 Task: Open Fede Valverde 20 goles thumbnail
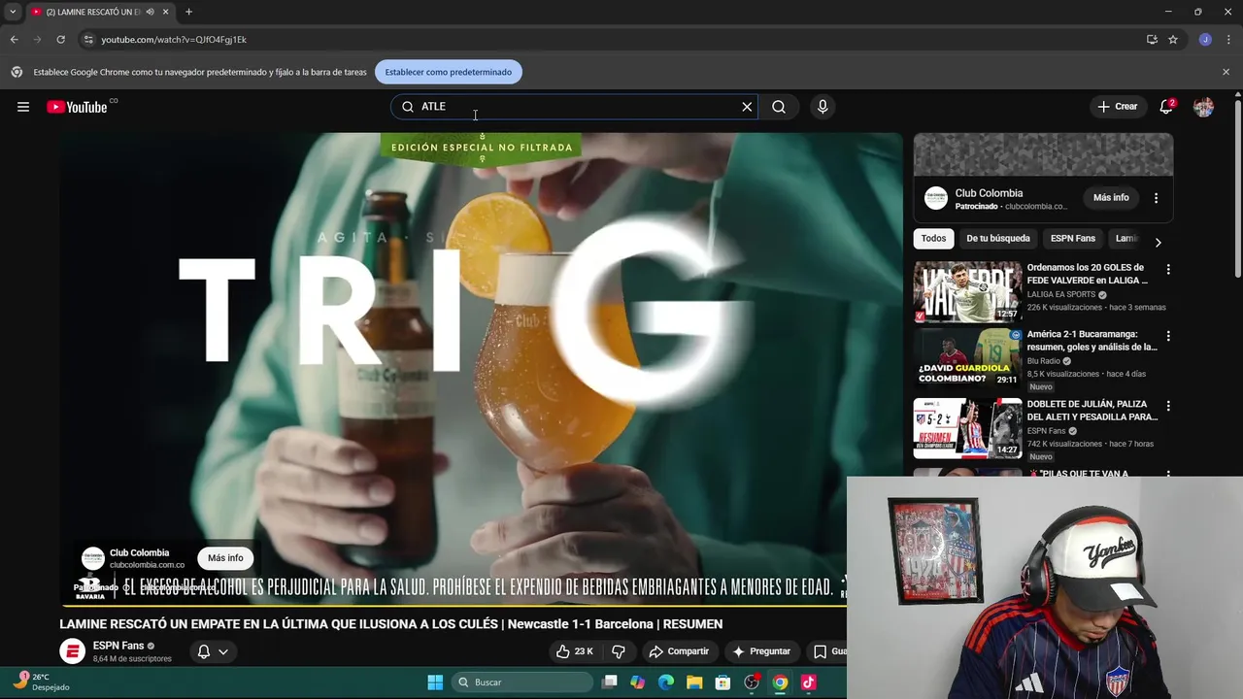click(967, 291)
